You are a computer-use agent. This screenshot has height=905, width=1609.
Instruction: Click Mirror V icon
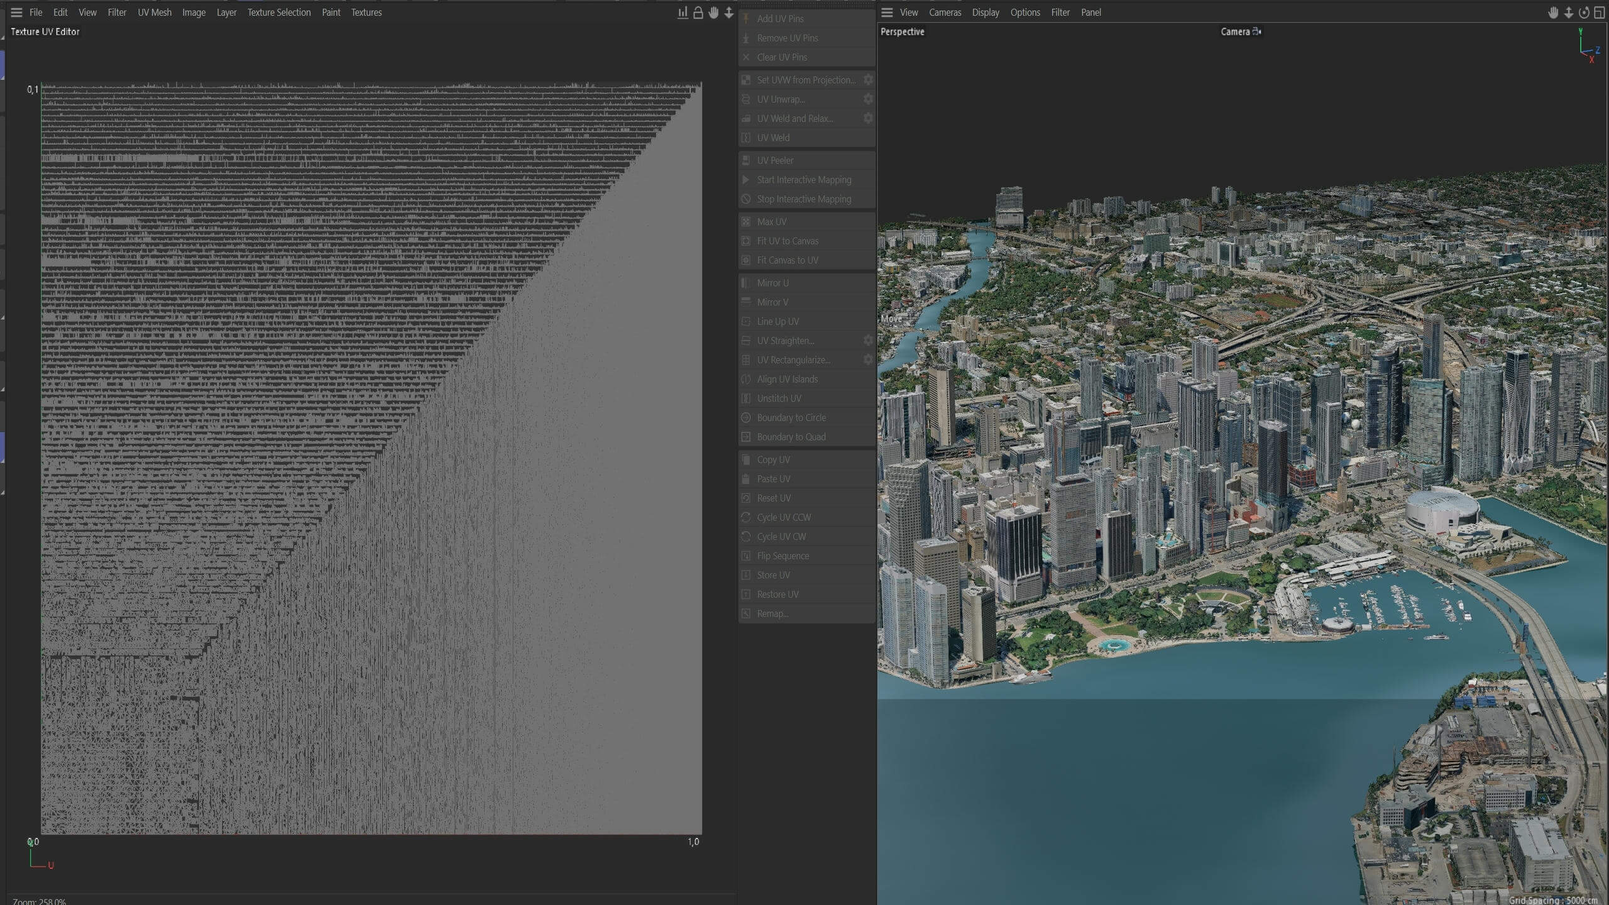pyautogui.click(x=746, y=302)
